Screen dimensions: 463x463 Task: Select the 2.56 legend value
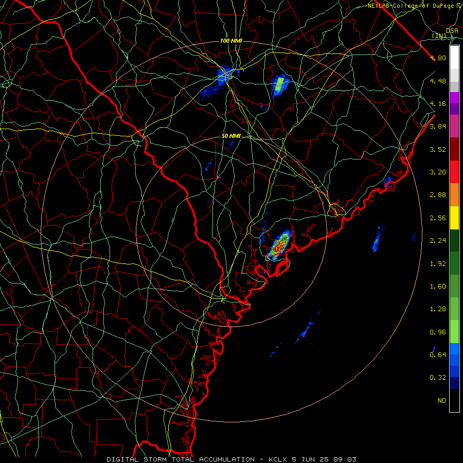(x=438, y=218)
